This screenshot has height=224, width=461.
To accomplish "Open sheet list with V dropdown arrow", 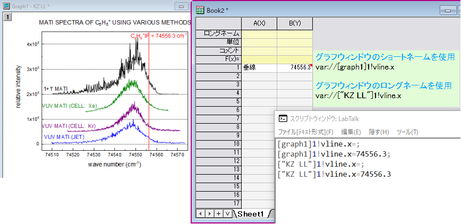I will 227,214.
